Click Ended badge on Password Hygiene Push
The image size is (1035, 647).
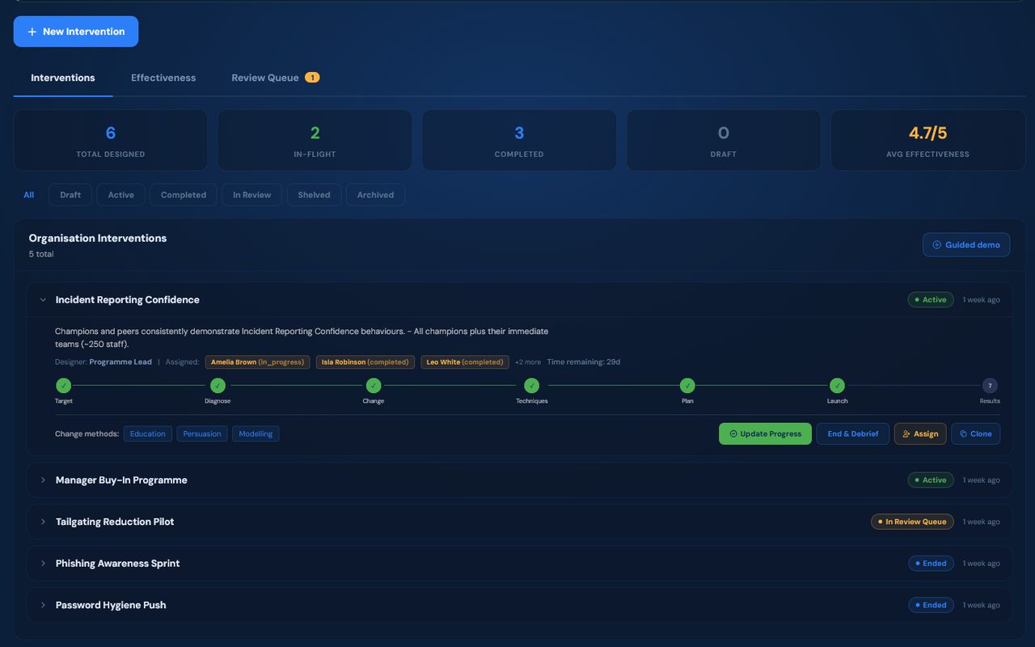pyautogui.click(x=931, y=605)
